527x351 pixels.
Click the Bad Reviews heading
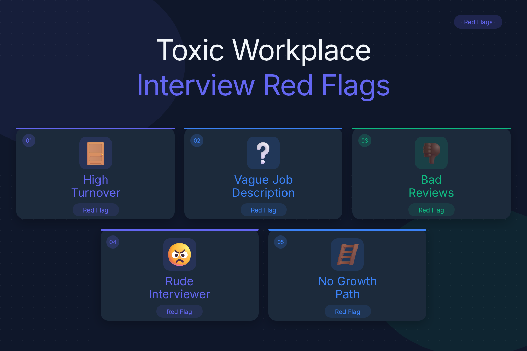pos(431,186)
